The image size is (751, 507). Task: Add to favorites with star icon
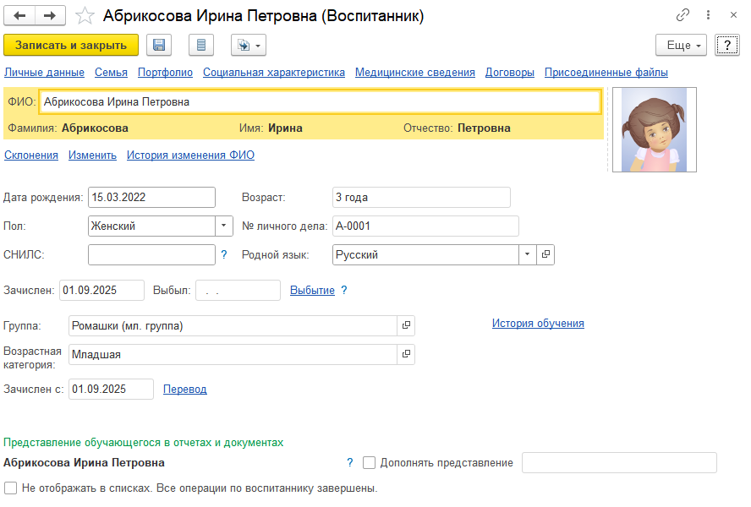pos(85,16)
